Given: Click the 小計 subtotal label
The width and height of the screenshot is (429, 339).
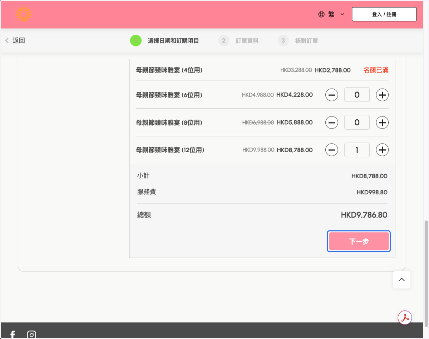Looking at the screenshot, I should (143, 176).
